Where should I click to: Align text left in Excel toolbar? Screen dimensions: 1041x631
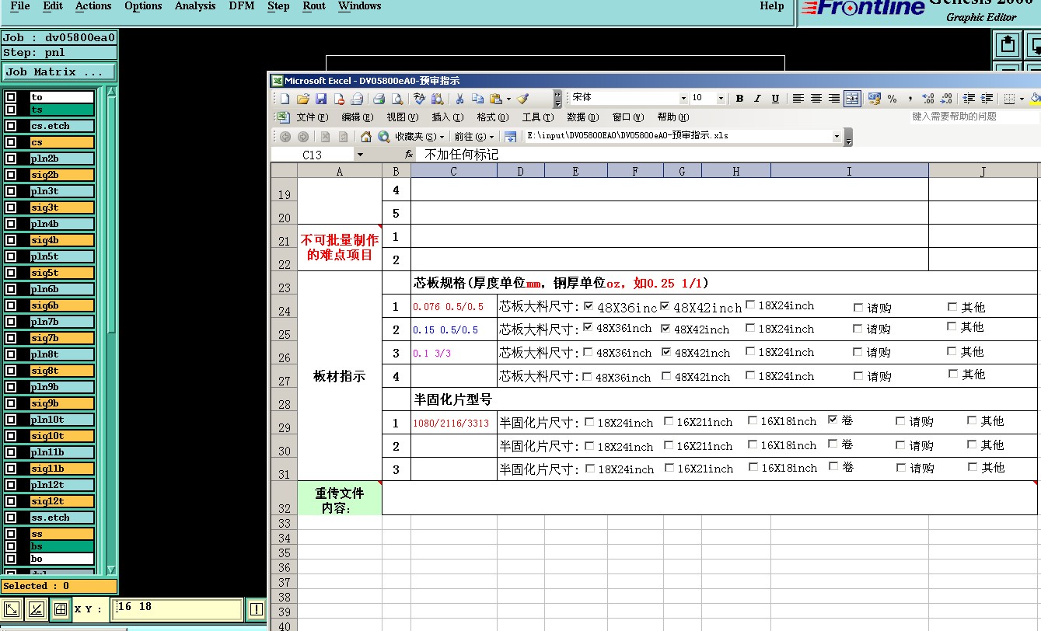[798, 99]
